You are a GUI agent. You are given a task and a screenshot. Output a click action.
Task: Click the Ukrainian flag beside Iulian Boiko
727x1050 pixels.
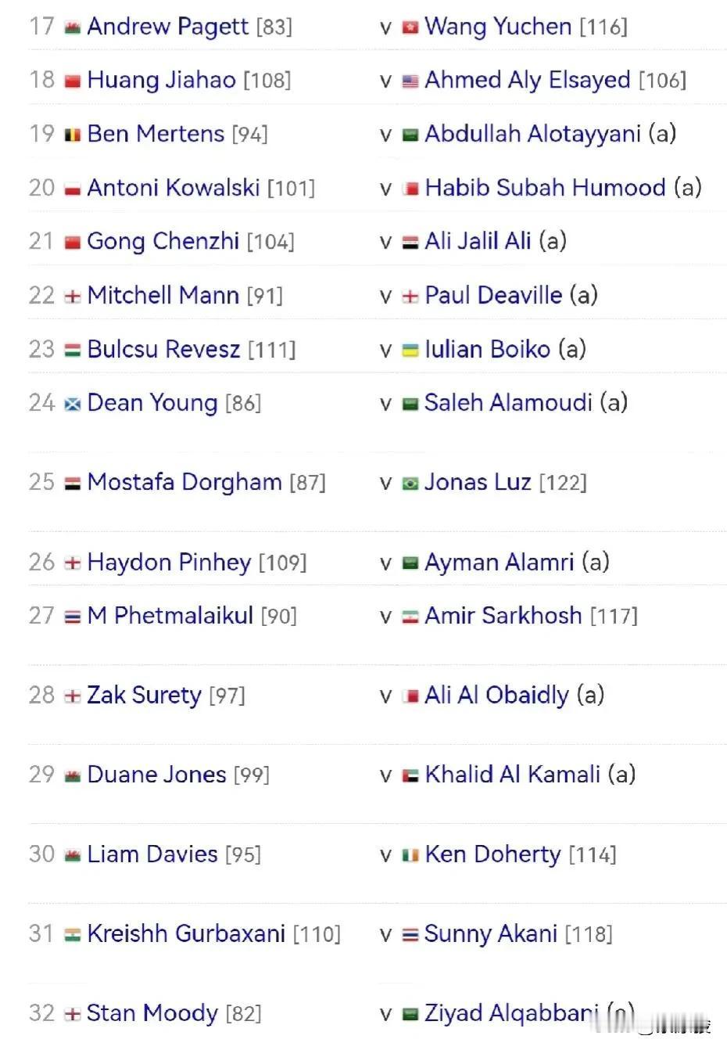tap(410, 351)
